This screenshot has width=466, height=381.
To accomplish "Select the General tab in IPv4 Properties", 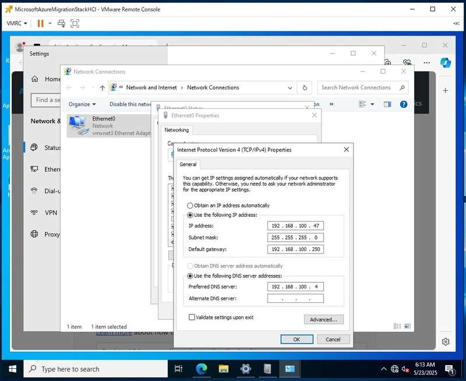I will pos(188,164).
